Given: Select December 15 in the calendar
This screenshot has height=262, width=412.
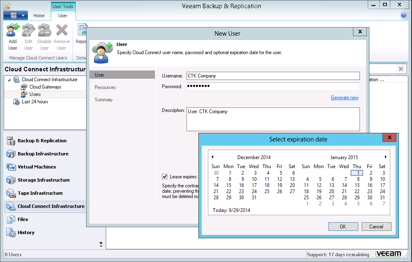Looking at the screenshot, I should (x=229, y=185).
